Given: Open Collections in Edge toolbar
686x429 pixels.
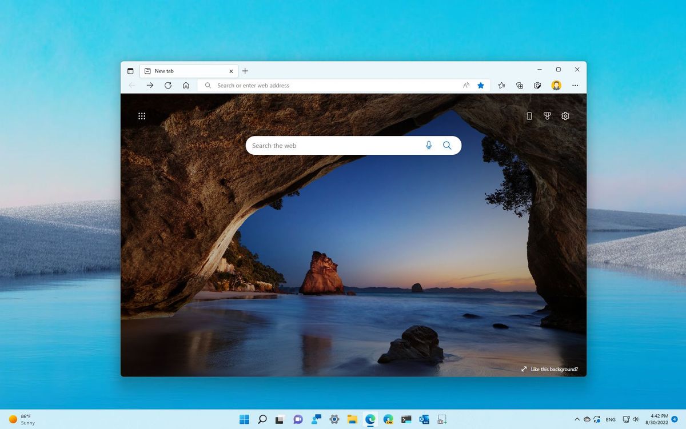Looking at the screenshot, I should click(x=520, y=85).
